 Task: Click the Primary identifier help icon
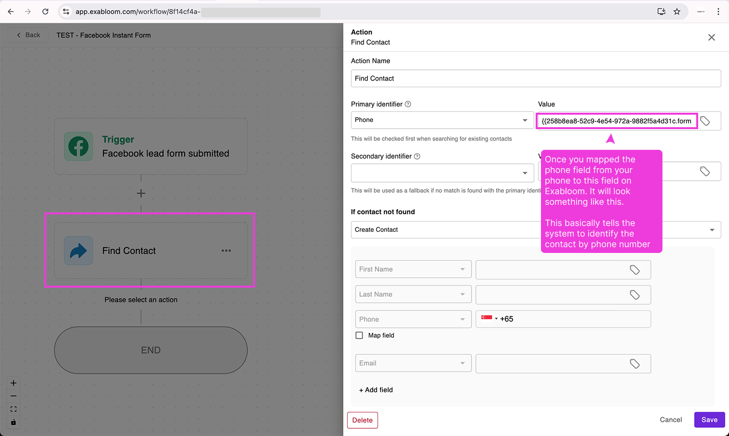(x=408, y=104)
